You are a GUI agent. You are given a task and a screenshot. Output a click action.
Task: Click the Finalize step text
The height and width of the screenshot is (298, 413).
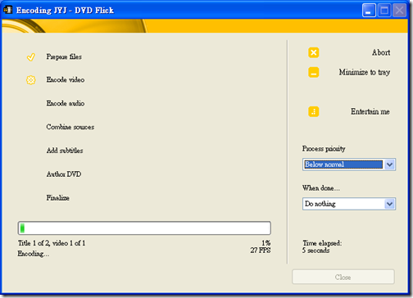[x=57, y=197]
